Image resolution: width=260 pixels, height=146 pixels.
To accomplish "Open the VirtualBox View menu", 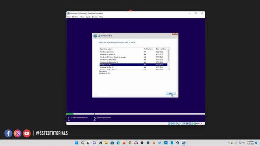I will pyautogui.click(x=82, y=17).
